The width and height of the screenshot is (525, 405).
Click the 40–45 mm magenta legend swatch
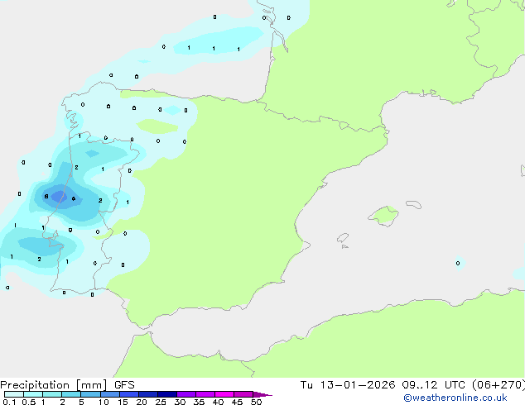coord(224,394)
